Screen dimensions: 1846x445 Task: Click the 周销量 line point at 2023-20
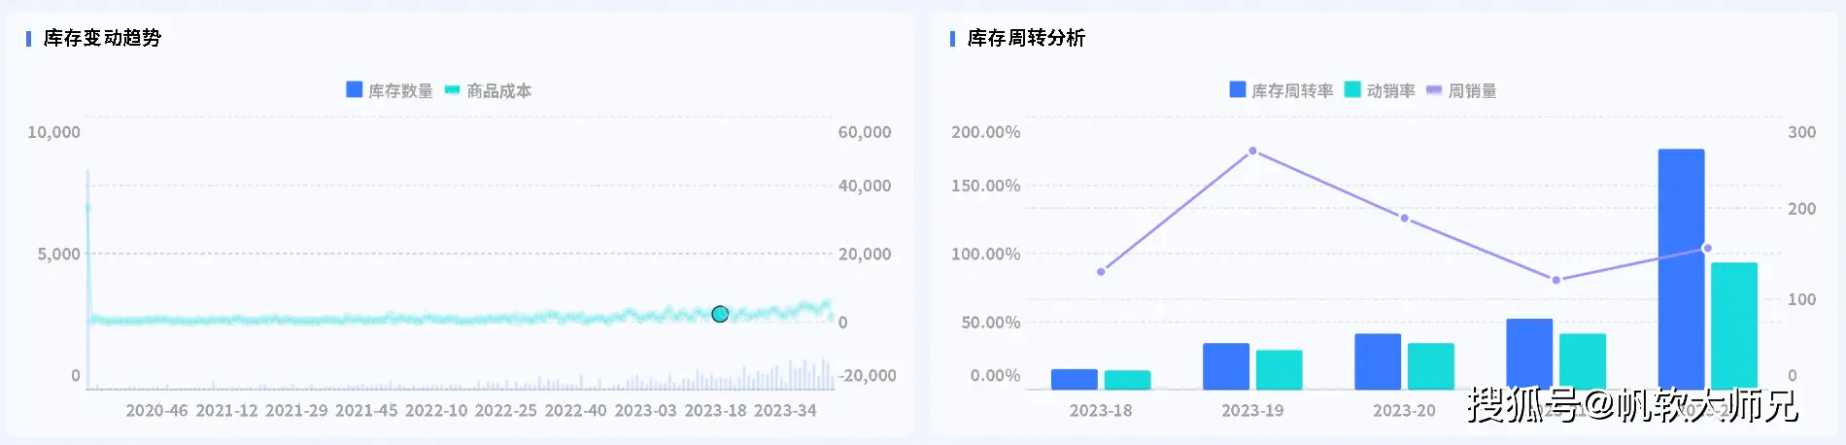click(1404, 218)
